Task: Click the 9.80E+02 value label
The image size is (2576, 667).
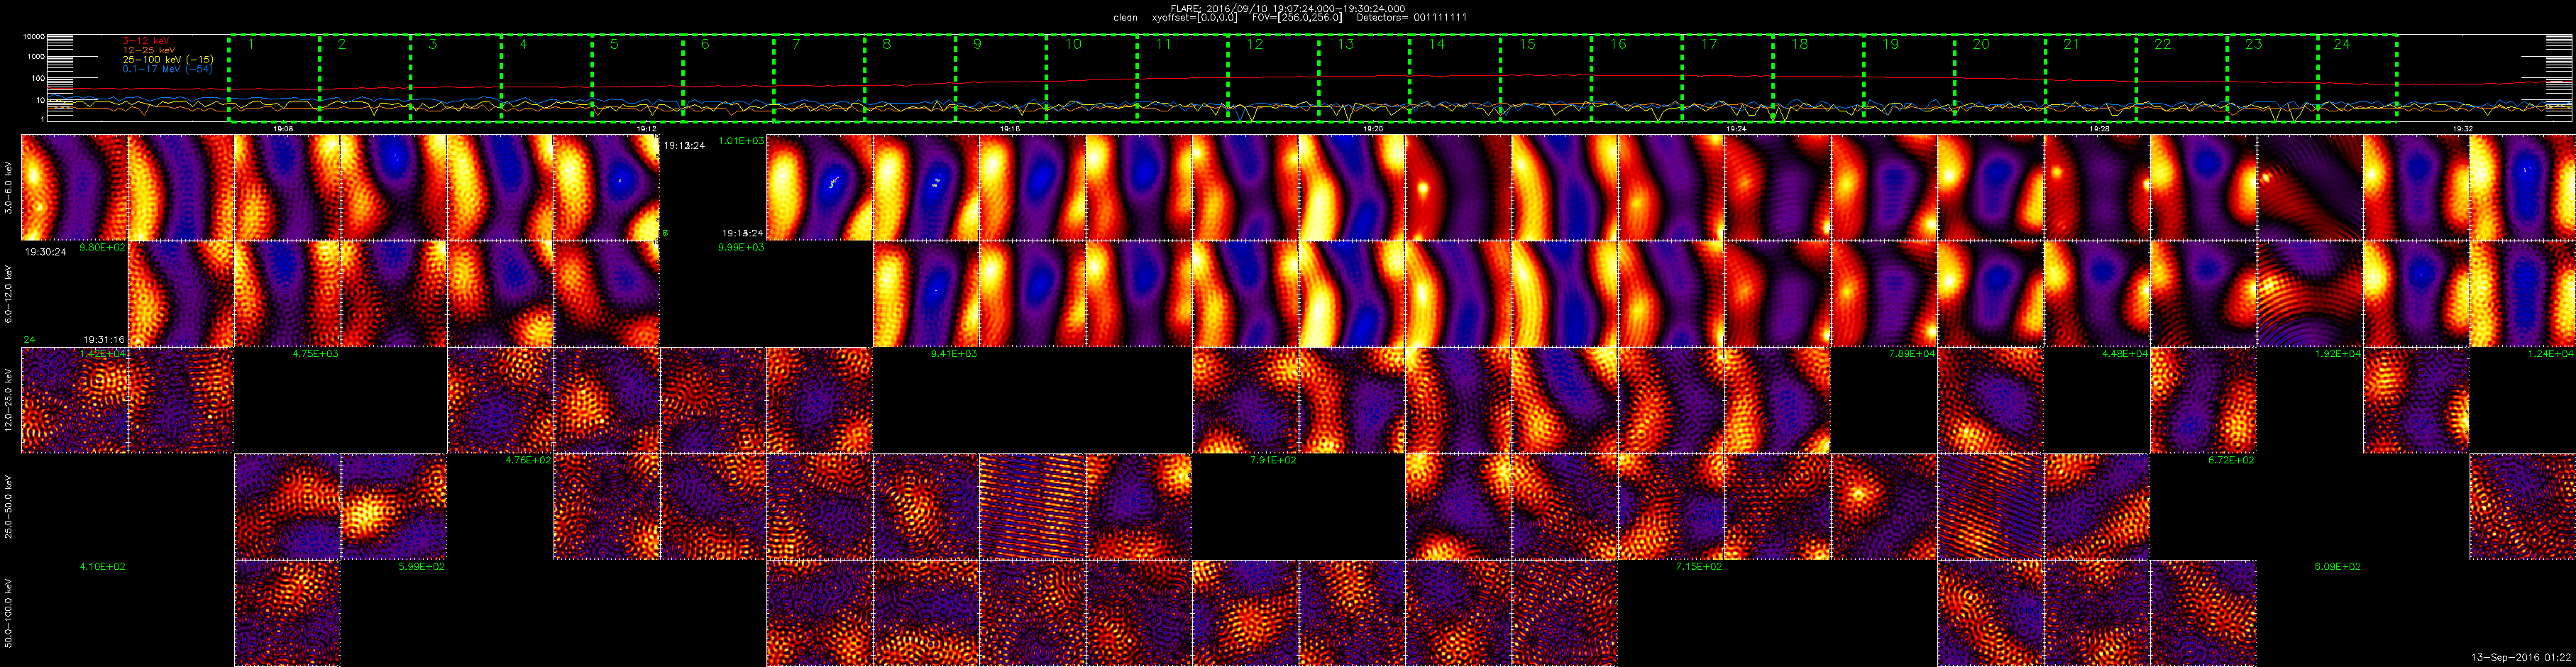Action: 102,247
